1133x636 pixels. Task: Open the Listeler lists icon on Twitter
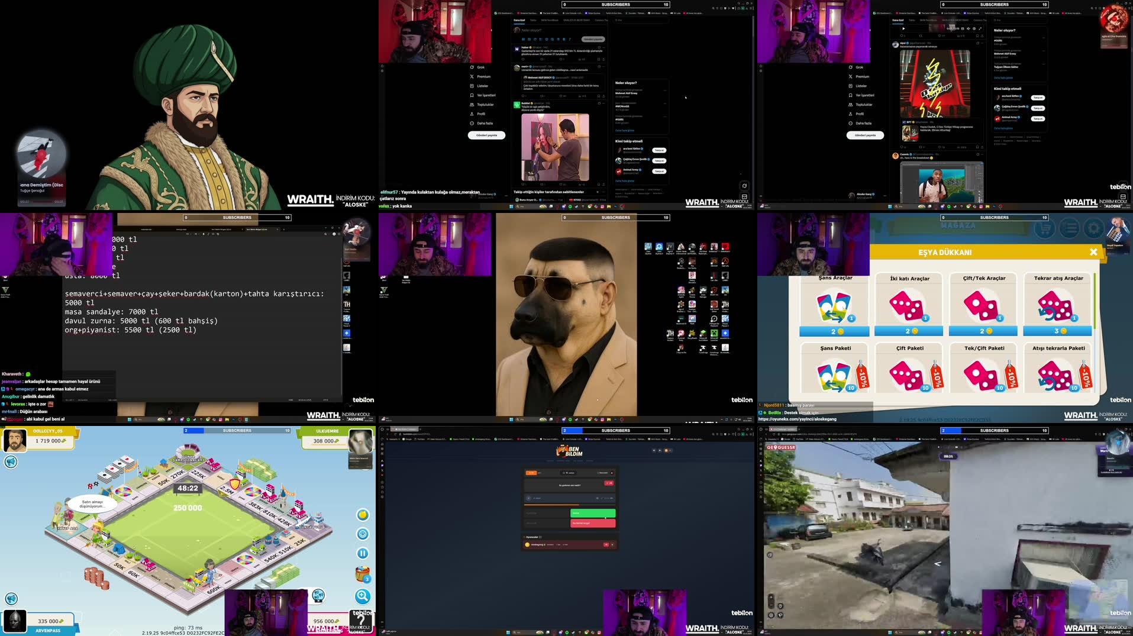click(483, 86)
